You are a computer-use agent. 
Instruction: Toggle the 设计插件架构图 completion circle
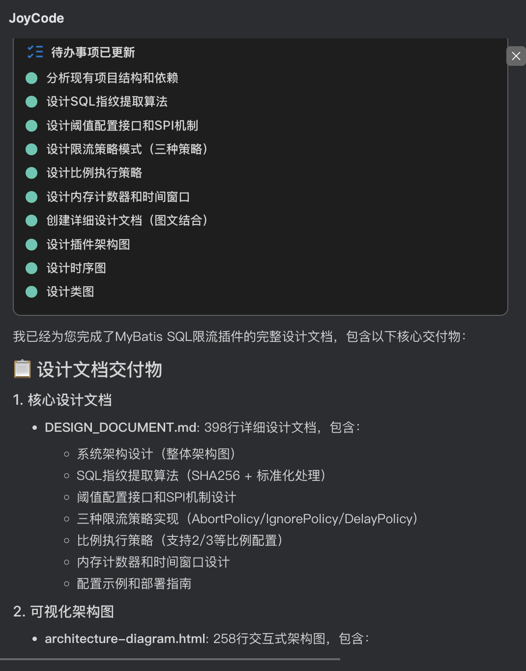[31, 245]
